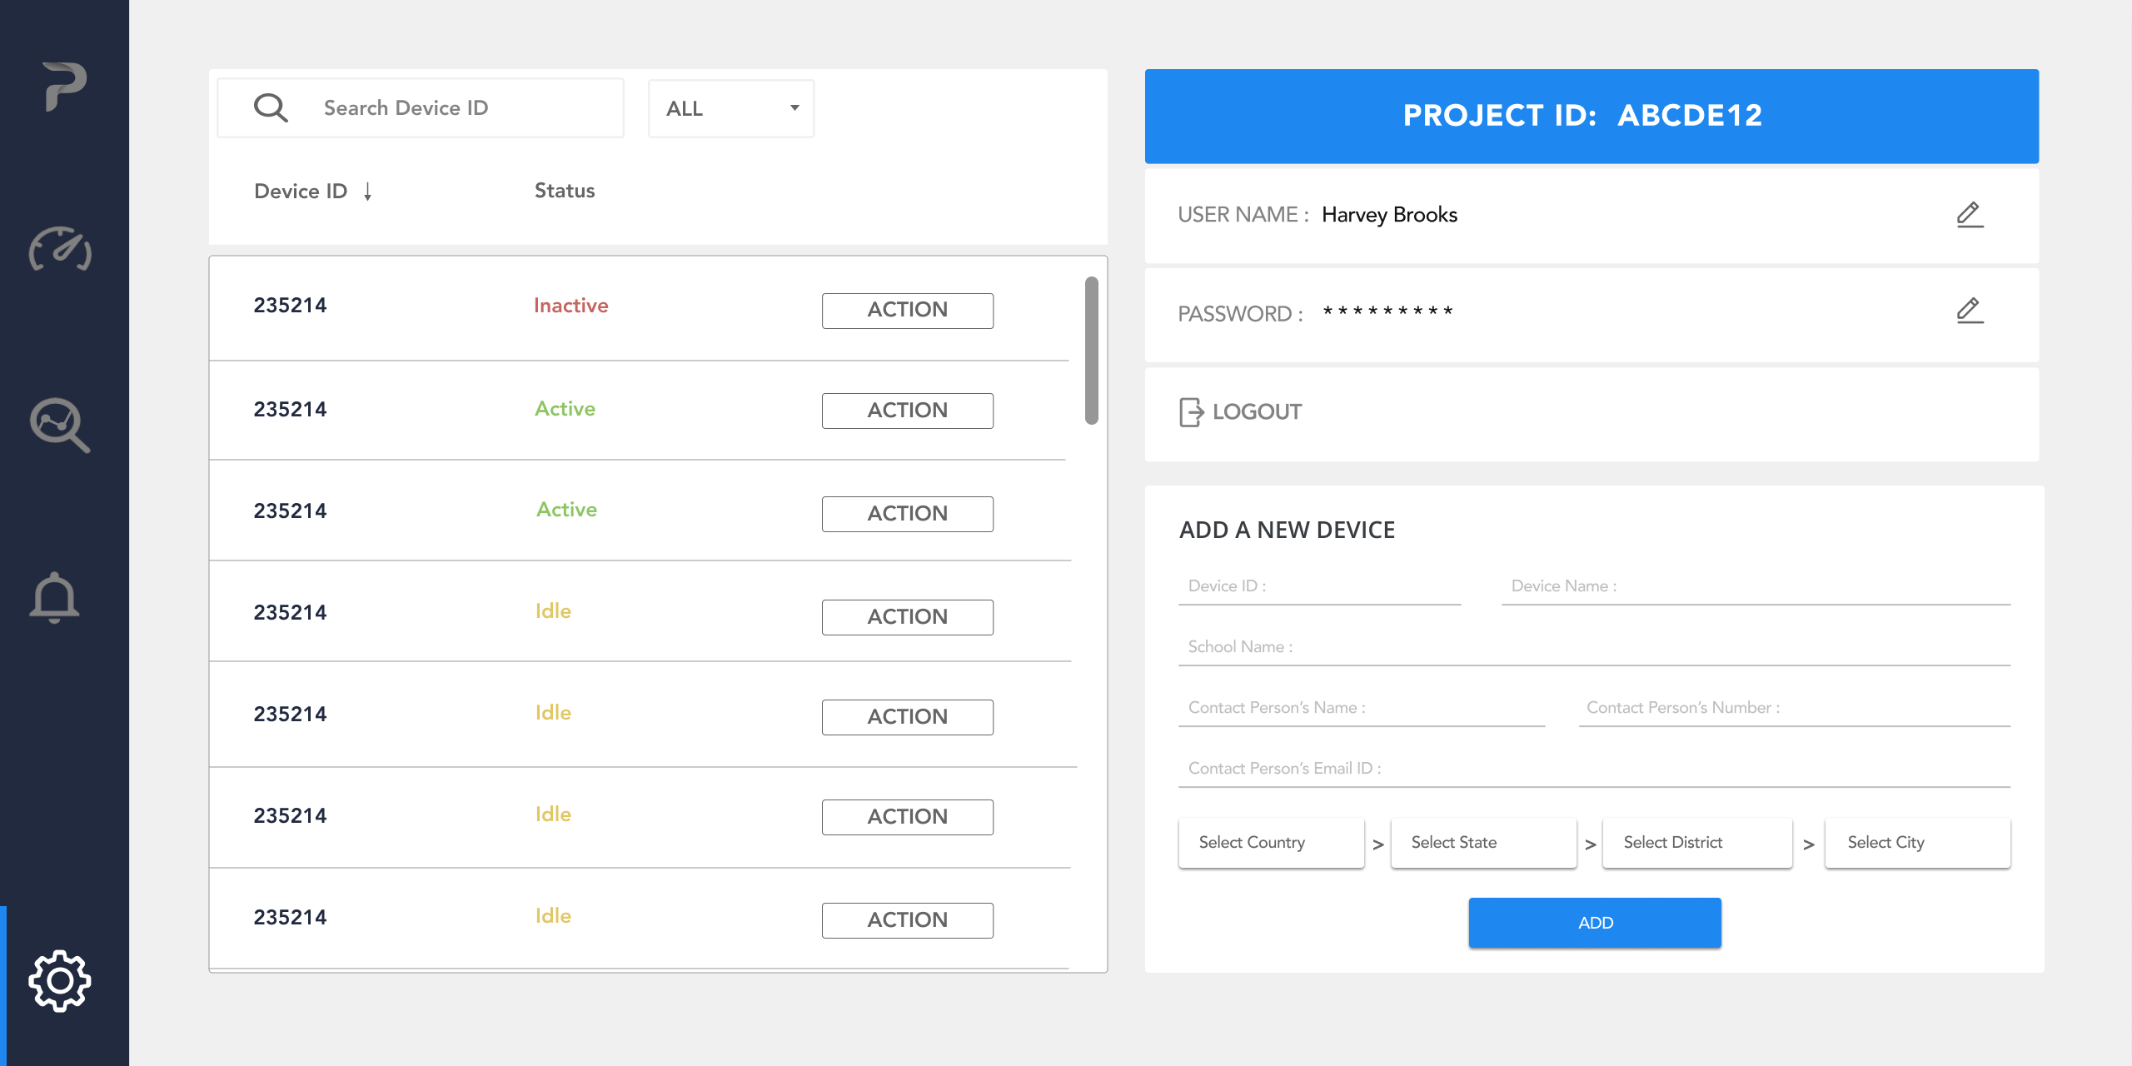
Task: Open notifications bell icon in sidebar
Action: pos(55,597)
